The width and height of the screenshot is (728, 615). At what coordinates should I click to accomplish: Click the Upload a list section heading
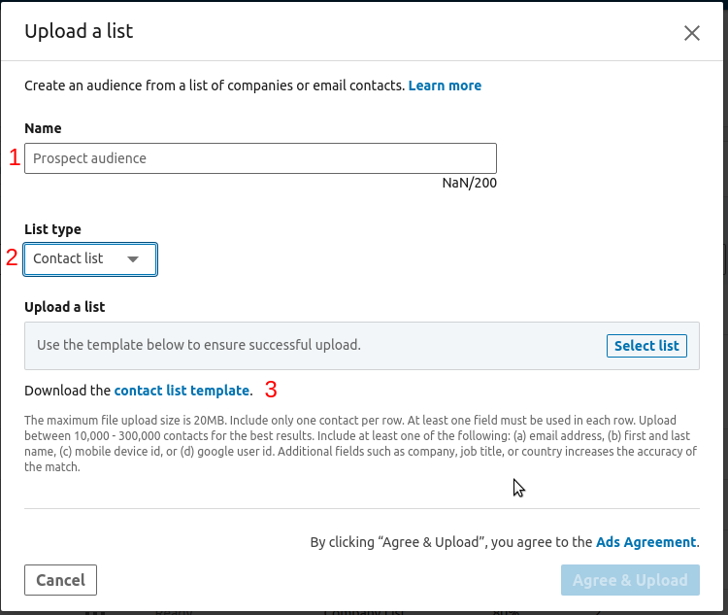tap(64, 307)
